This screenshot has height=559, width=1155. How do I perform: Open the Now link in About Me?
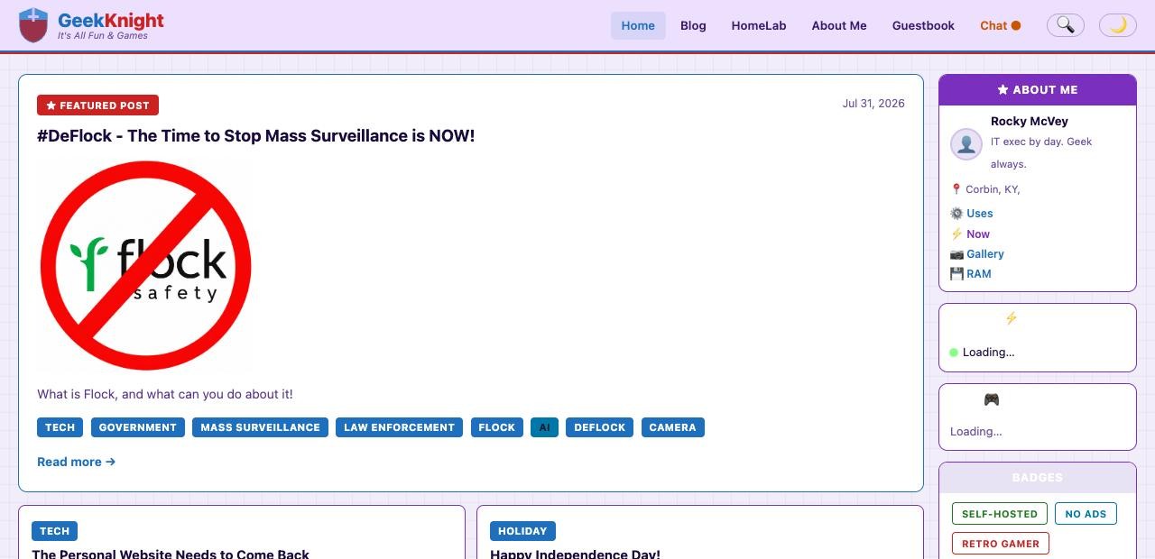[x=977, y=234]
